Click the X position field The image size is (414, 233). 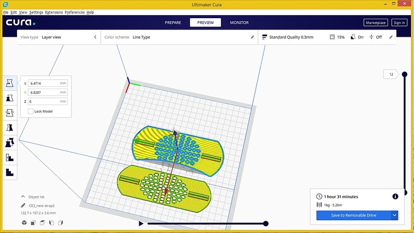click(x=48, y=83)
